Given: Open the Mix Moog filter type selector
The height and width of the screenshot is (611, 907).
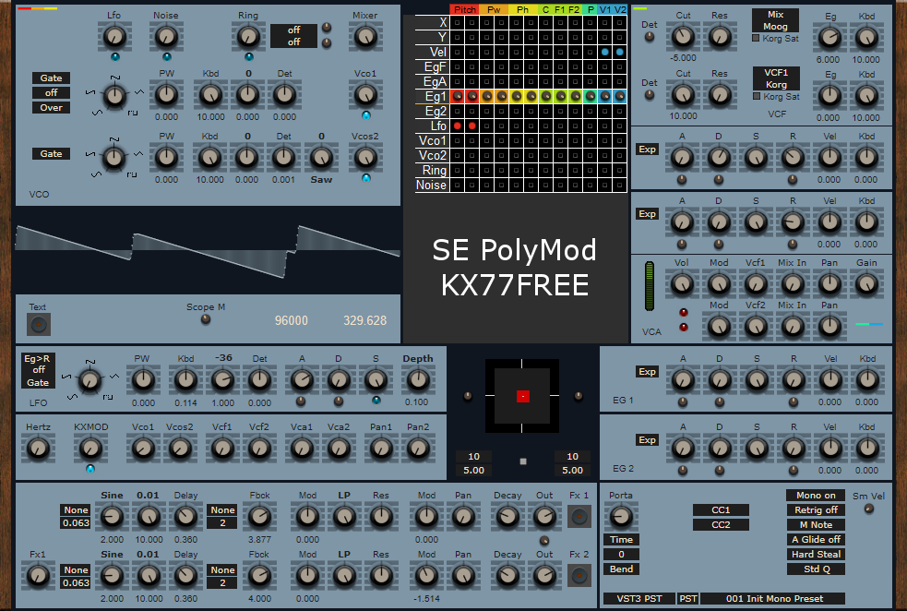Looking at the screenshot, I should (x=775, y=20).
